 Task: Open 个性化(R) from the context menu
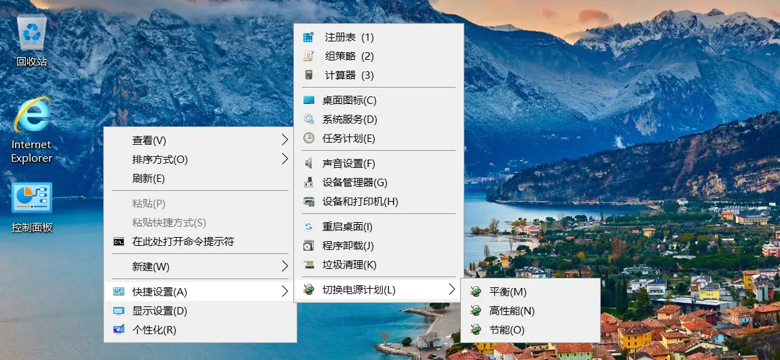(x=200, y=329)
